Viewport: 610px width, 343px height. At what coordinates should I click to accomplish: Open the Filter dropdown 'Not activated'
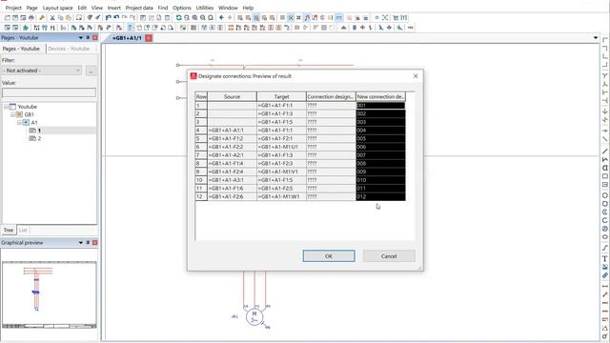click(42, 71)
